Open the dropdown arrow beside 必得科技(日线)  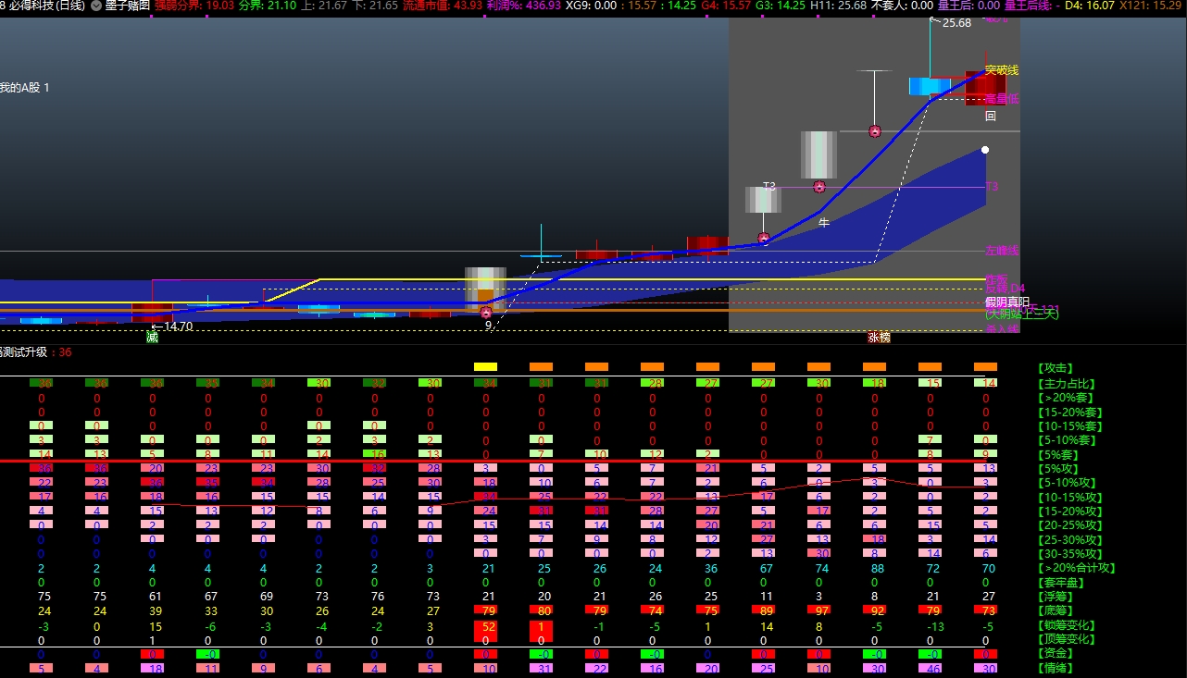click(95, 6)
